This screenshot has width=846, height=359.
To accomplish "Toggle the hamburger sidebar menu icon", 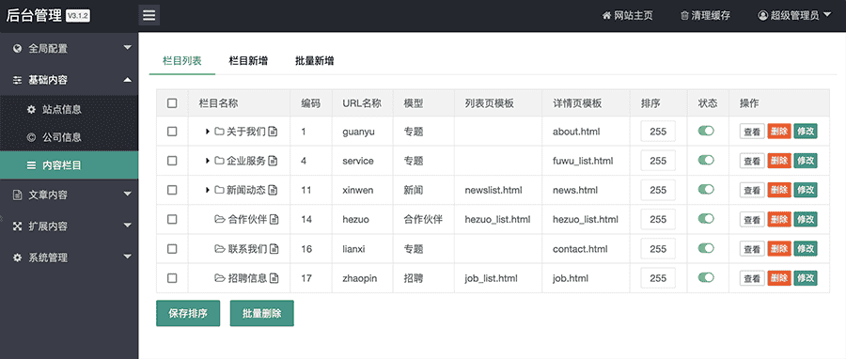I will (149, 16).
